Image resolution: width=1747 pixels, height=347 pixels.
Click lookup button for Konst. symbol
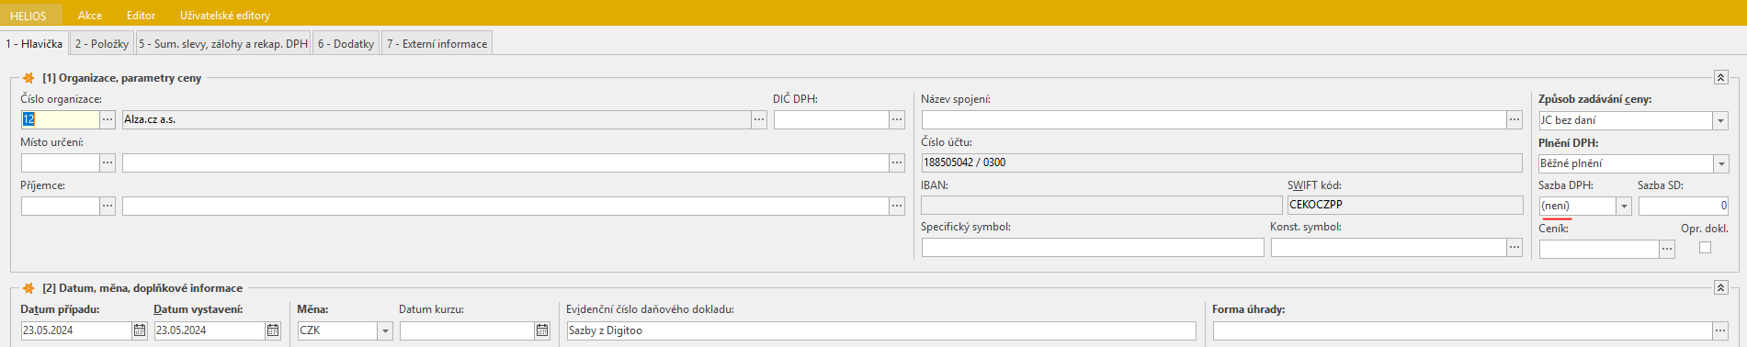(1514, 247)
